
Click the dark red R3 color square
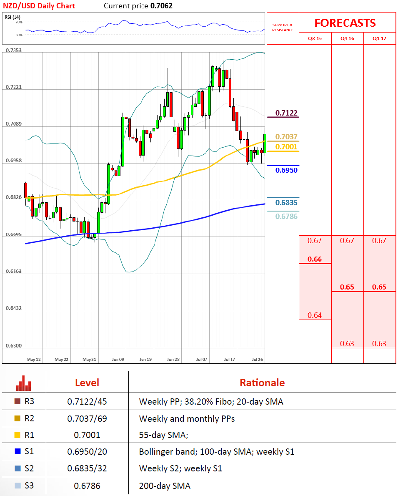pos(17,402)
